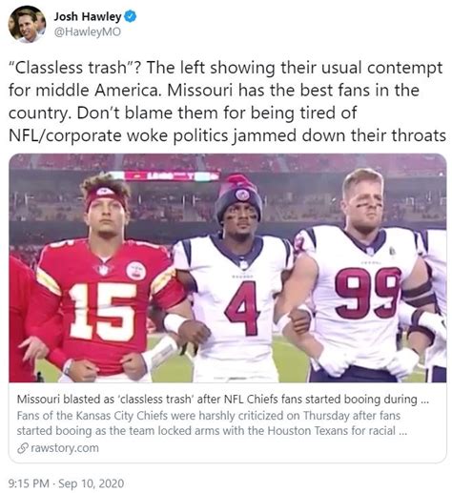Click the blue verified checkmark badge
The height and width of the screenshot is (493, 452).
(x=131, y=16)
